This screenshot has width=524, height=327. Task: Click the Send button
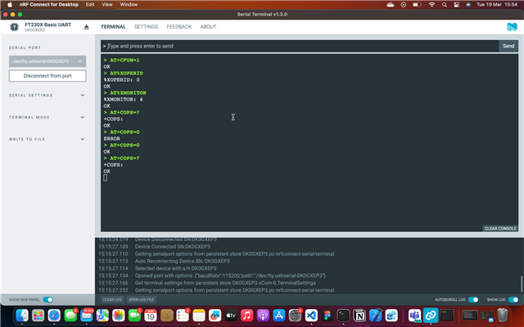(508, 46)
